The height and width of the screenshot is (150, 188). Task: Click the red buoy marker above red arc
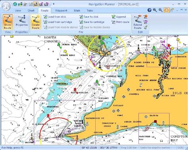(48, 116)
